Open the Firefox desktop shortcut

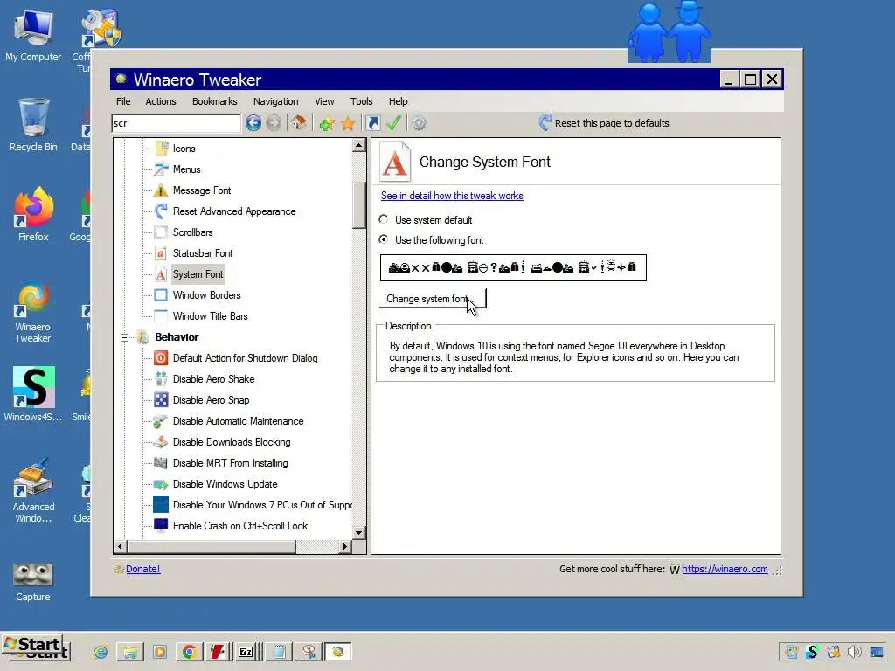click(x=34, y=214)
